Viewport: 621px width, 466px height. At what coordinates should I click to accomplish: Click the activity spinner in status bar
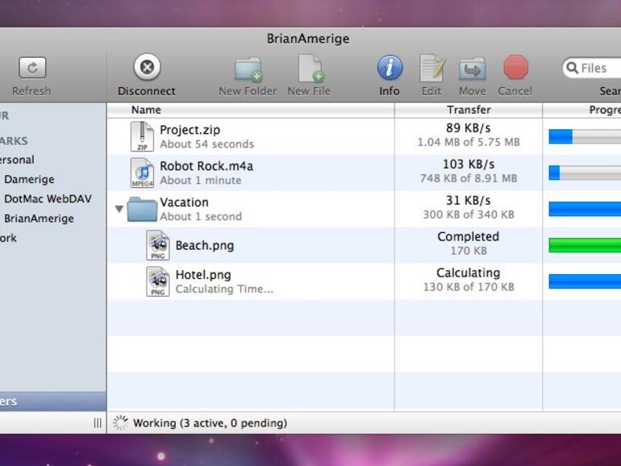[x=120, y=422]
